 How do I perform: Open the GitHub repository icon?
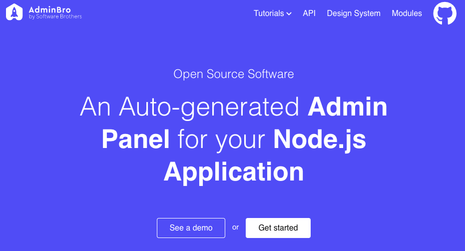pos(445,13)
